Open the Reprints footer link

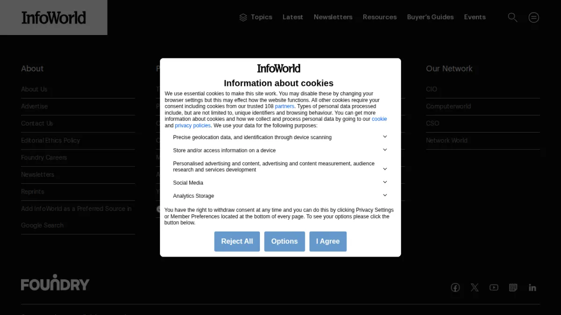33,192
